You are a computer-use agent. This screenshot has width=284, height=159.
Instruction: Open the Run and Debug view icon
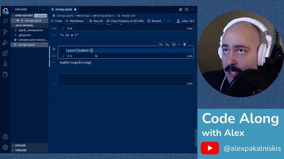tap(5, 42)
